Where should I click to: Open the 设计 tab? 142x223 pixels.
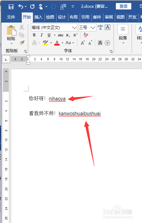click(x=62, y=17)
